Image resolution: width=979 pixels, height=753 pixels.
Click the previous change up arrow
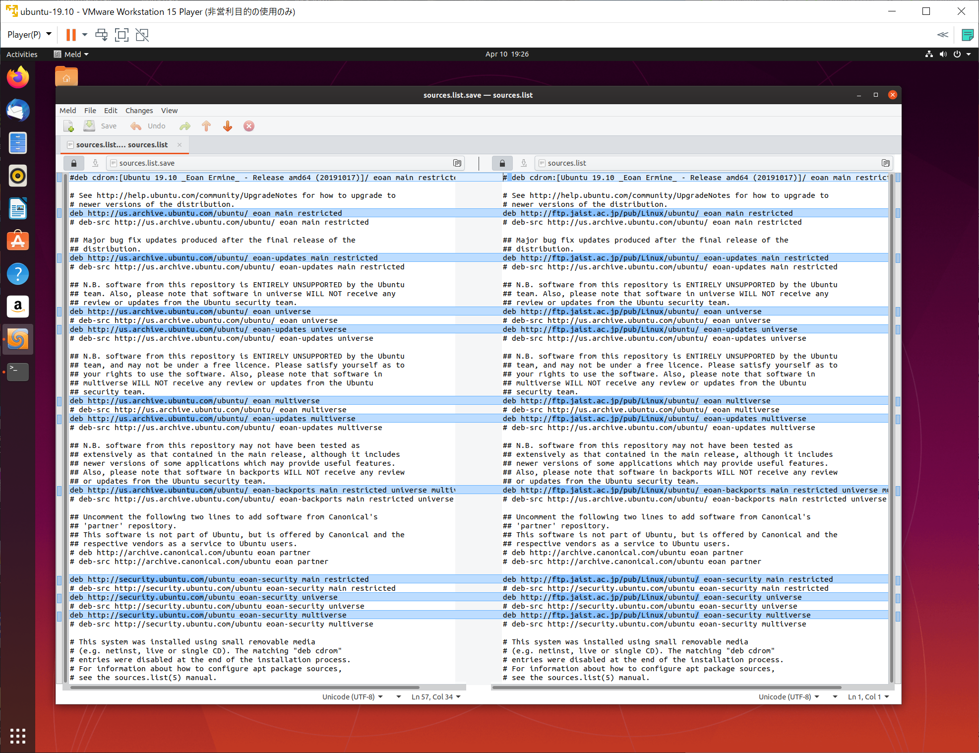206,126
